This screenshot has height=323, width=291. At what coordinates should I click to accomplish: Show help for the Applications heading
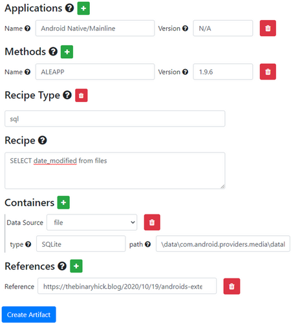(x=70, y=8)
